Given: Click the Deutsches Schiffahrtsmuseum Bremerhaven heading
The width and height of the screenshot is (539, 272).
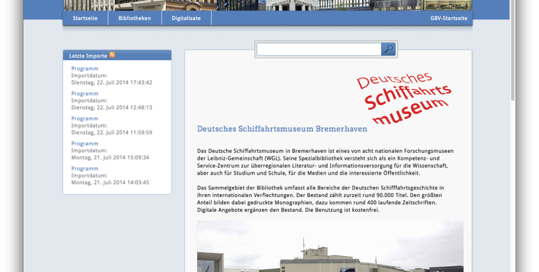Looking at the screenshot, I should (282, 129).
